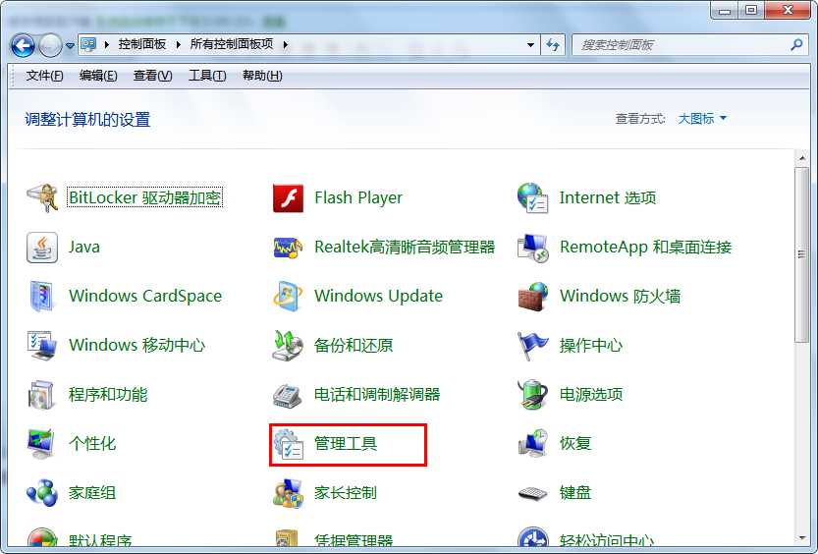Open the 备份和还原 icon
Screen dimensions: 818x554
point(288,346)
